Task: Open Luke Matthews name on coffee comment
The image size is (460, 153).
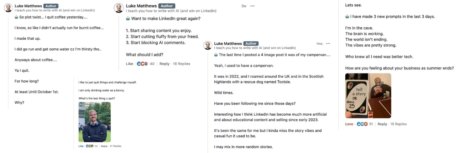Action: click(28, 6)
